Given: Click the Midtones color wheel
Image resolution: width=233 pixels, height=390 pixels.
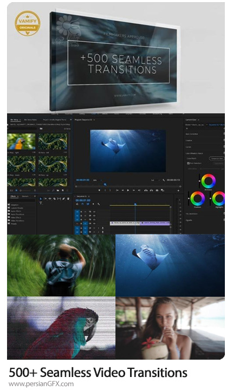Looking at the screenshot, I should [209, 181].
